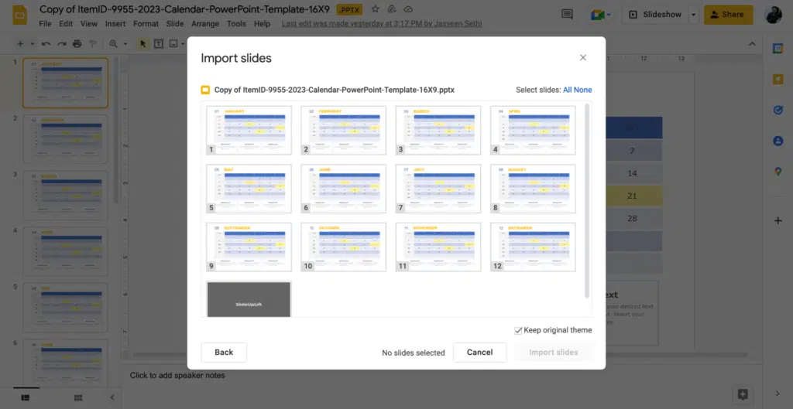This screenshot has height=409, width=793.
Task: Open the Arrange menu
Action: coord(205,24)
